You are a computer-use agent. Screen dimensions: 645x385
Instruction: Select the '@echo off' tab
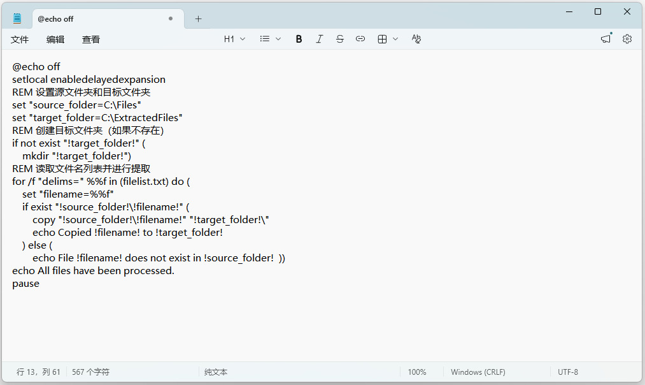[x=108, y=19]
